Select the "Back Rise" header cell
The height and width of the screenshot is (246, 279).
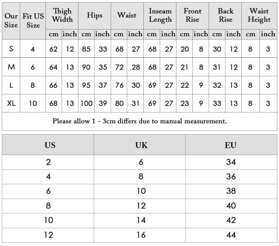(225, 16)
